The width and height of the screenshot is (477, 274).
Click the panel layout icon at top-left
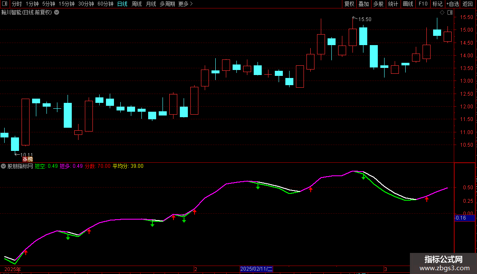pyautogui.click(x=5, y=4)
